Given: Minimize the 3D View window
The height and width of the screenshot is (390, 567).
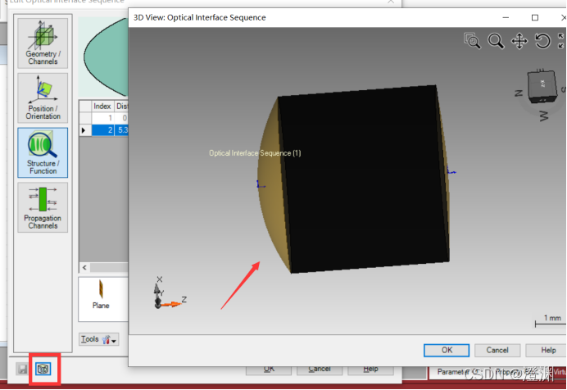Looking at the screenshot, I should 506,17.
